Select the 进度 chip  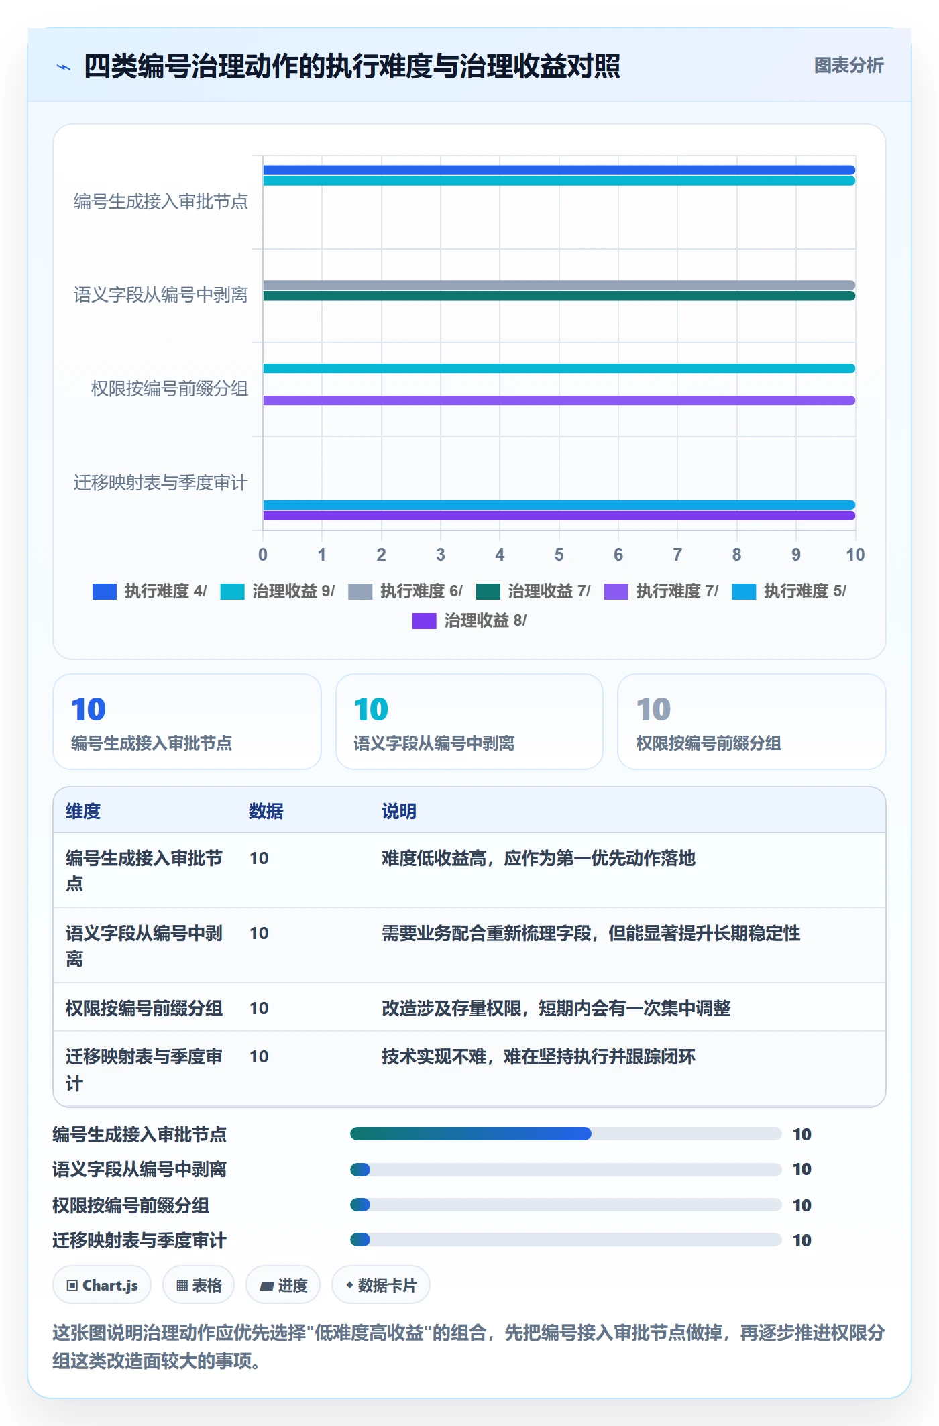283,1285
